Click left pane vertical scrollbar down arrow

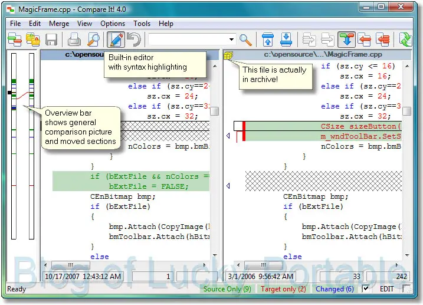click(x=215, y=255)
